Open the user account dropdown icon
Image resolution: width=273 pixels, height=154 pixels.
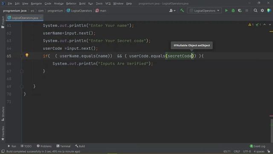172,11
